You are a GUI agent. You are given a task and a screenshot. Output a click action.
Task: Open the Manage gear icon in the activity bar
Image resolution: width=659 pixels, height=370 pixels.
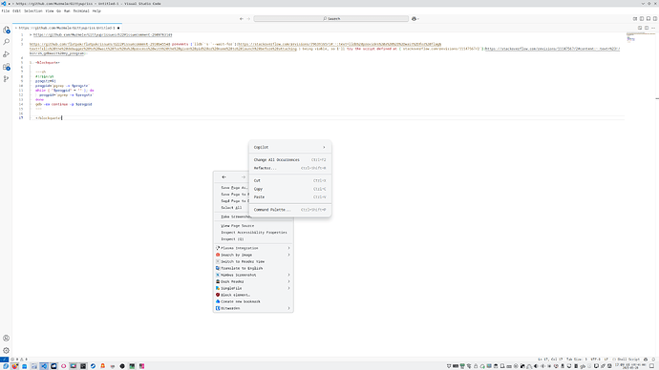tap(7, 350)
